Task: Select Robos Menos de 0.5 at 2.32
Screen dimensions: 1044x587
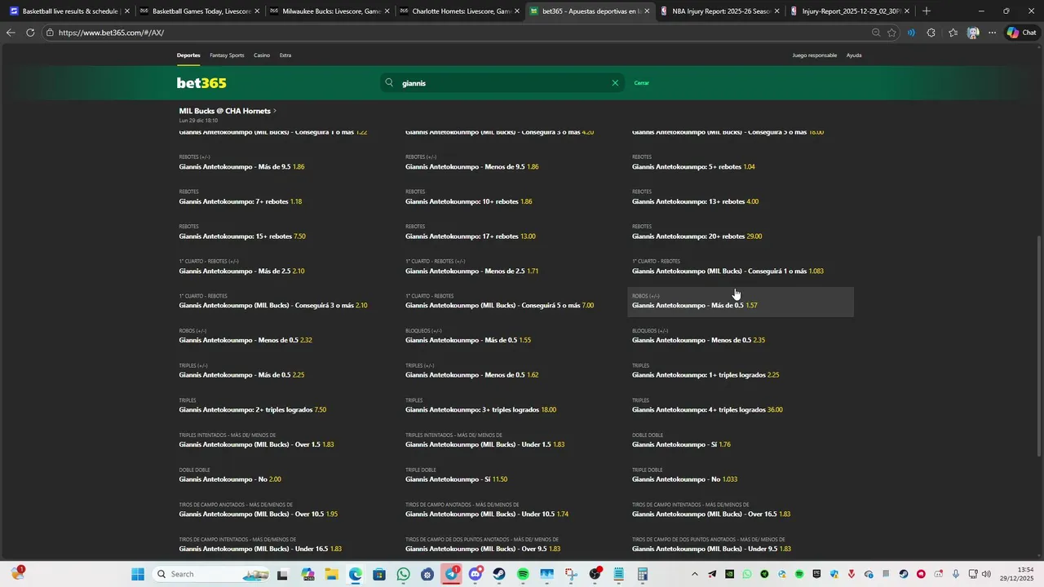Action: tap(246, 340)
